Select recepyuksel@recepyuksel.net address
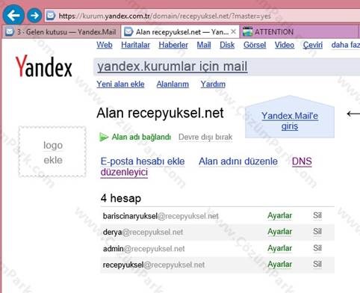Screen dimensions: 360x293 click(x=154, y=265)
